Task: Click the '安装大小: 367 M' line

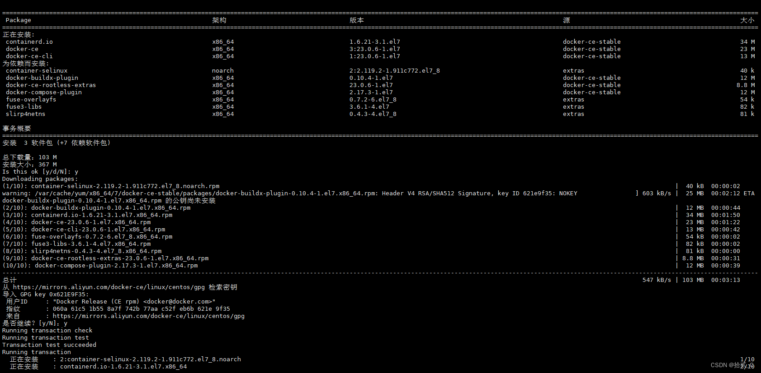Action: coord(29,165)
